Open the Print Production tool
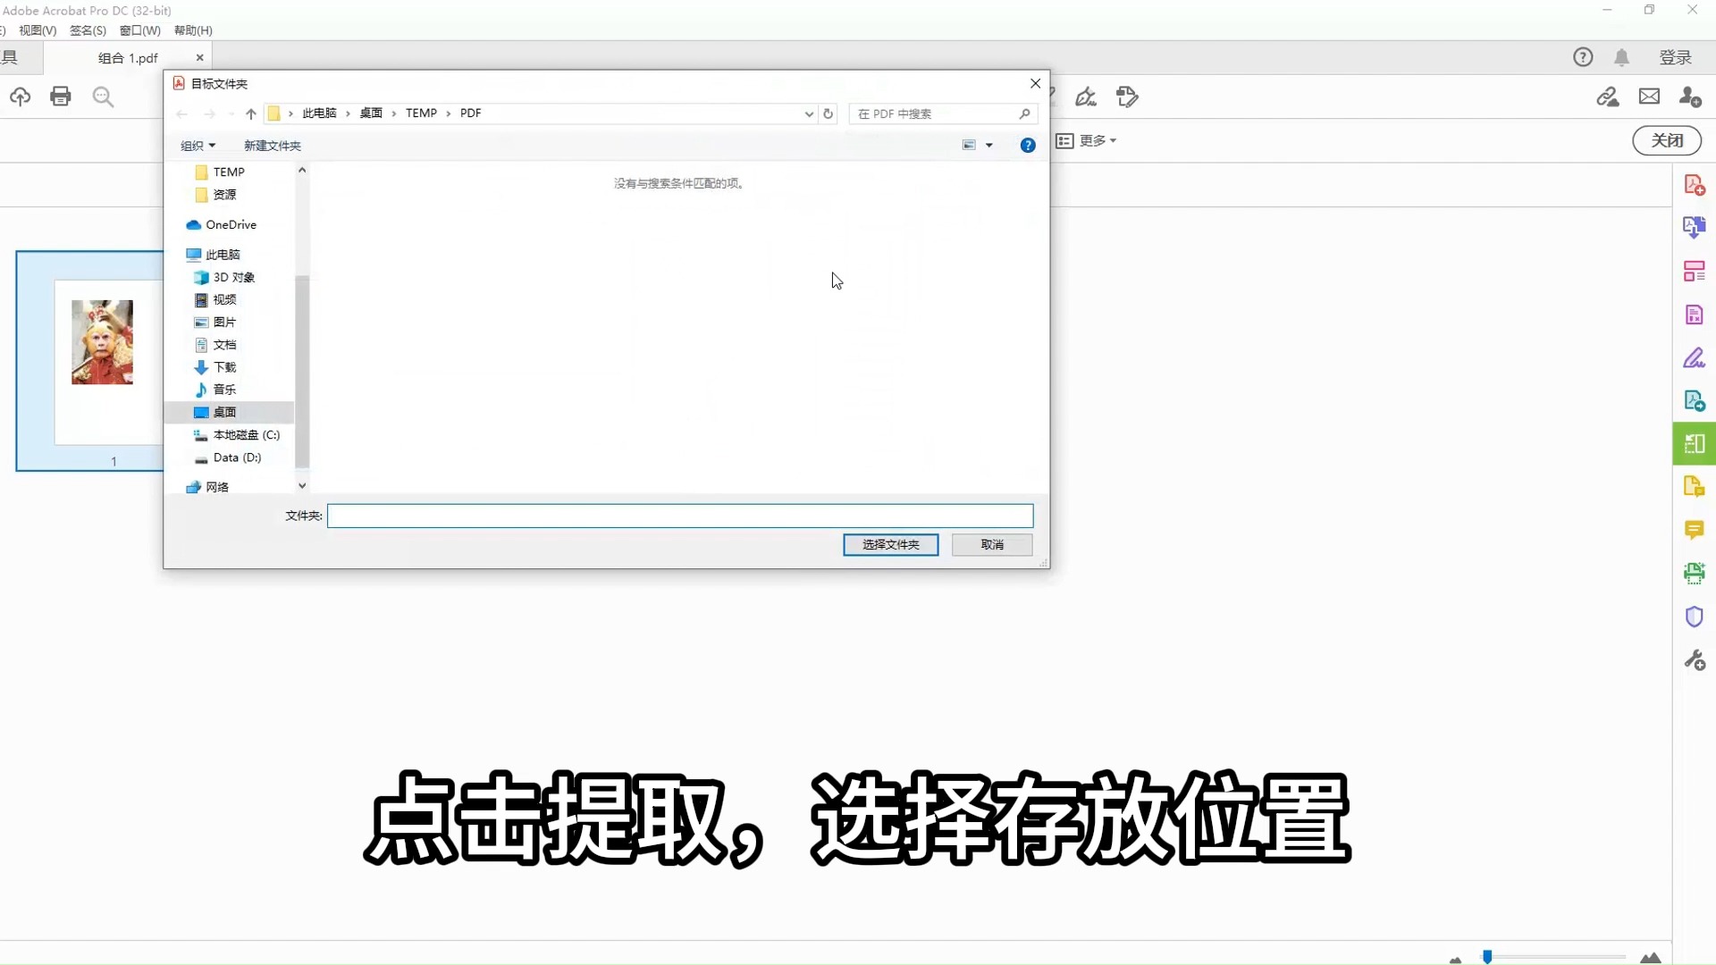The width and height of the screenshot is (1716, 965). pos(1695,573)
